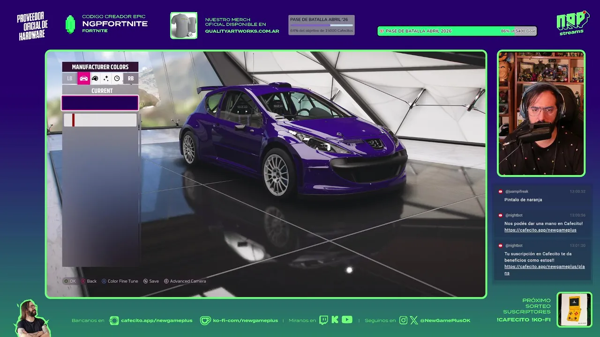
Task: Click the Manufacturer Colors panel title
Action: coord(100,67)
